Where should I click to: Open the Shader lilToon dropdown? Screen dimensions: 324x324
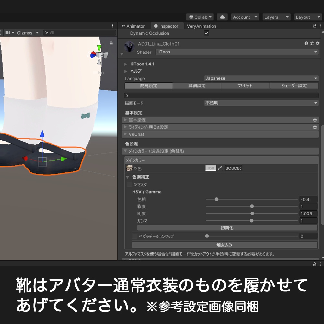(x=237, y=52)
